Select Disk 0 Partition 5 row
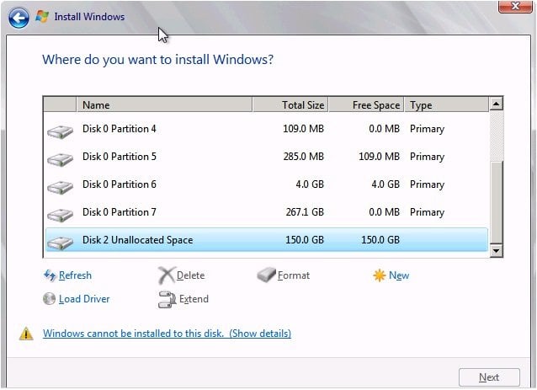 tap(267, 157)
